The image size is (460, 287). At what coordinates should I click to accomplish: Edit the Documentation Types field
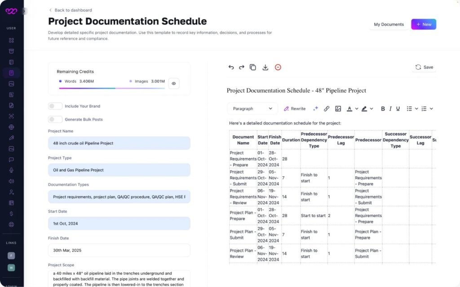click(x=119, y=197)
